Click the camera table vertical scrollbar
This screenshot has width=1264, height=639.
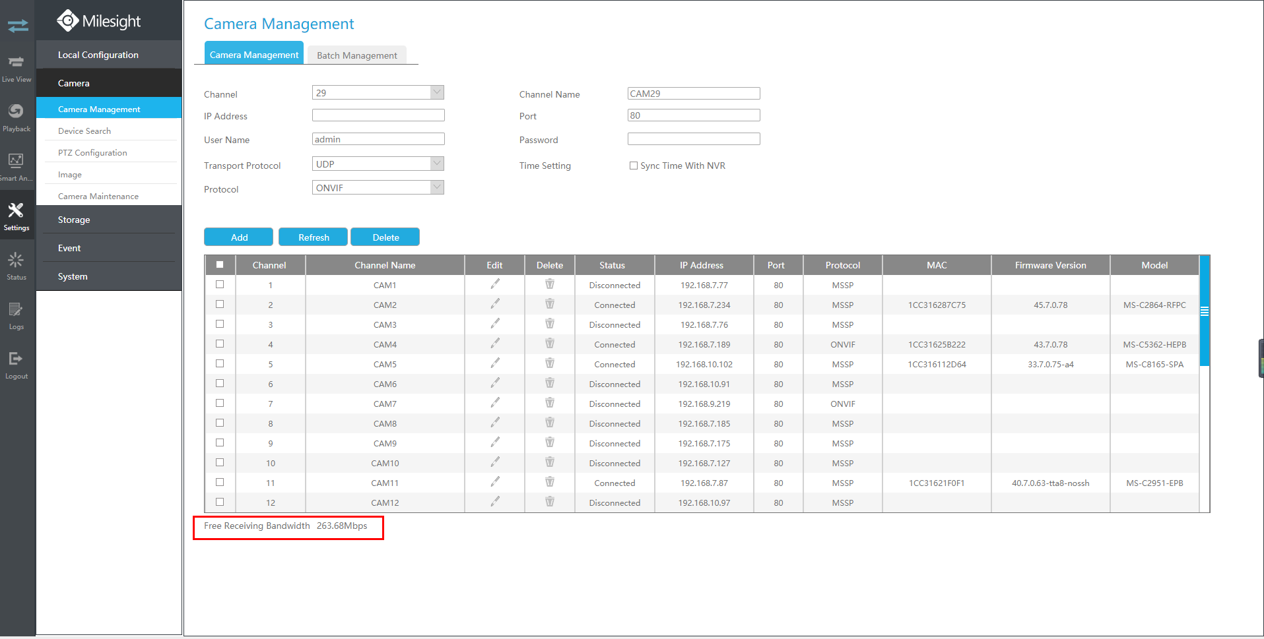[x=1205, y=311]
